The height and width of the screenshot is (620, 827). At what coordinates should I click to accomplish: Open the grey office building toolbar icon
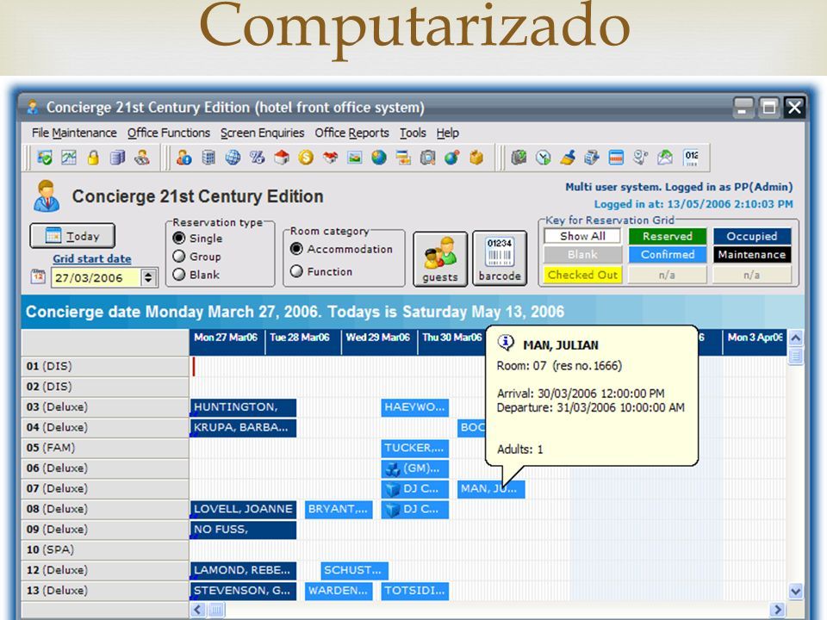click(x=208, y=157)
